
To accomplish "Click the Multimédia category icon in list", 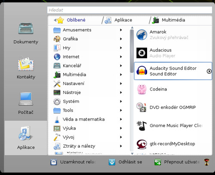I will coord(57,75).
